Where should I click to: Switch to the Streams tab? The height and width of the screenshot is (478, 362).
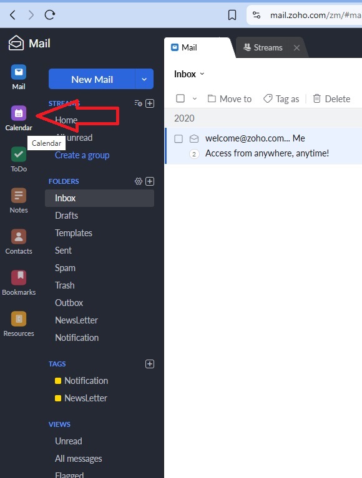click(263, 47)
